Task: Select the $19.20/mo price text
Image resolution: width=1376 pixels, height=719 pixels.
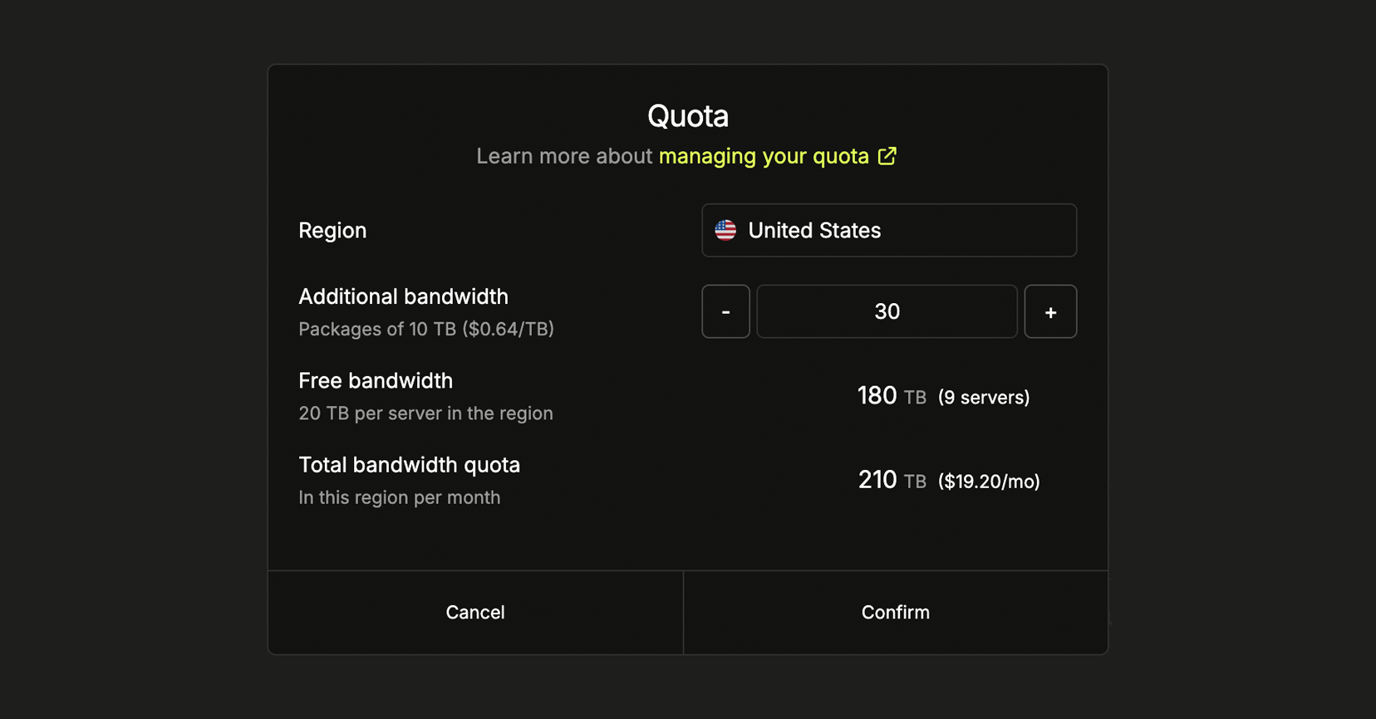Action: 988,481
